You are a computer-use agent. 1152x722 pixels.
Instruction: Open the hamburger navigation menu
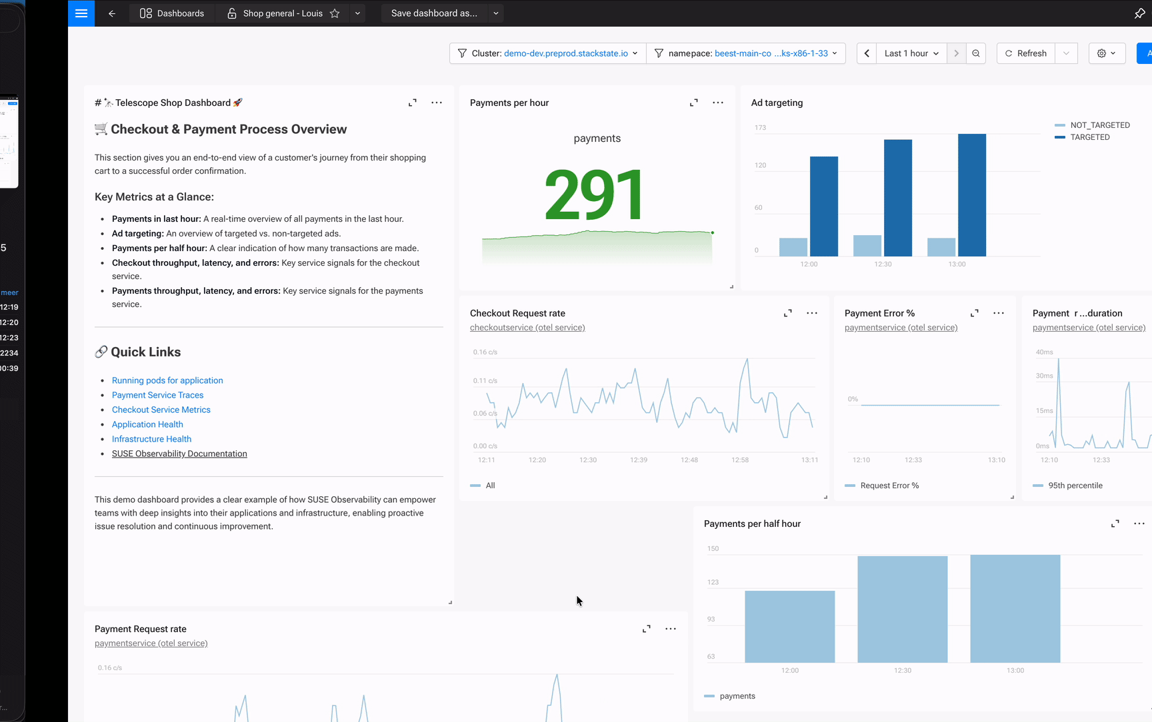coord(81,13)
